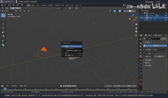Toggle X-ray display mode
Image resolution: width=168 pixels, height=98 pixels.
tap(125, 11)
